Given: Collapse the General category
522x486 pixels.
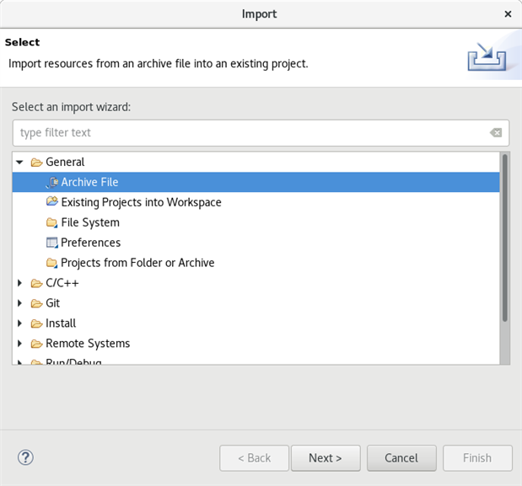Looking at the screenshot, I should click(19, 162).
